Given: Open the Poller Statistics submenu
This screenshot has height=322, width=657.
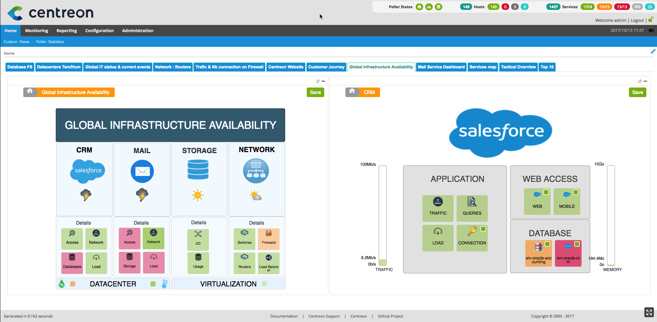Looking at the screenshot, I should click(x=50, y=42).
